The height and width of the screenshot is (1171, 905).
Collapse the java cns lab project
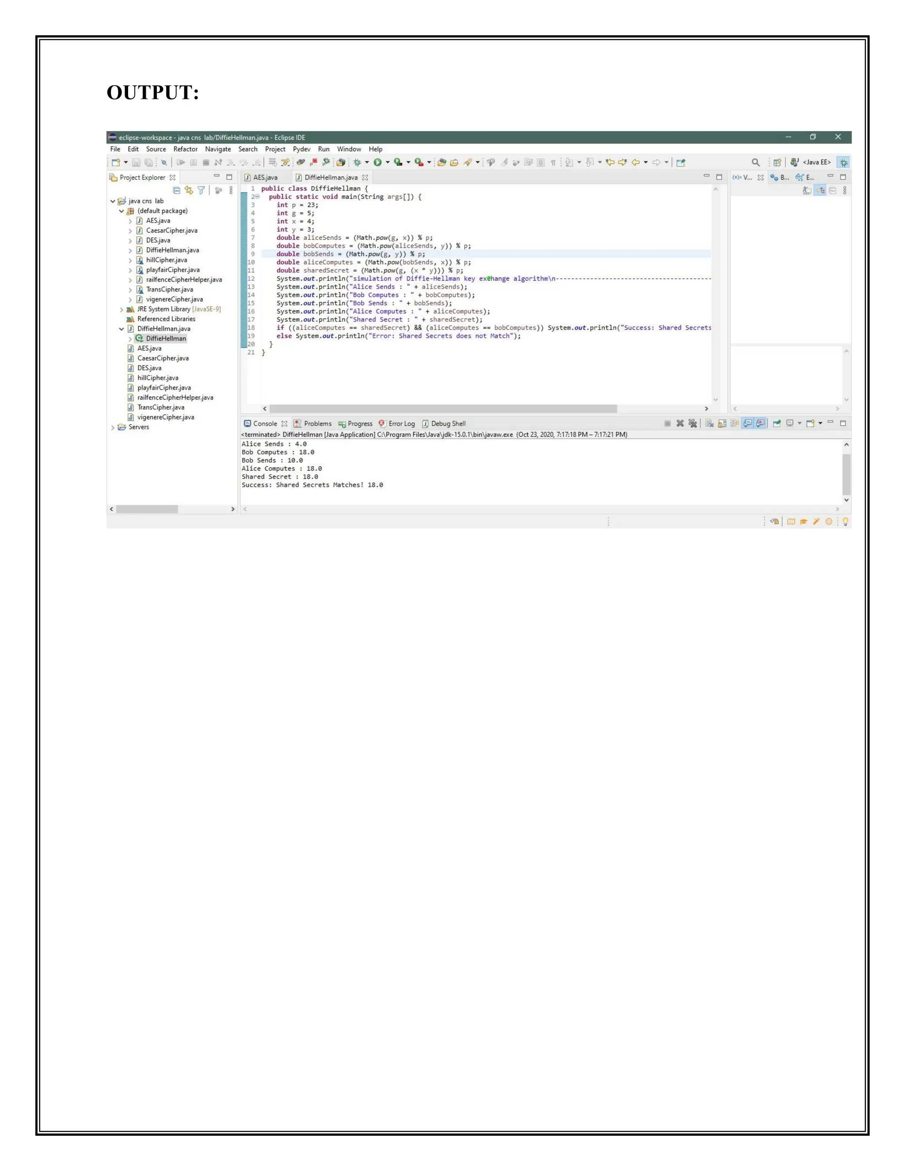[x=113, y=202]
